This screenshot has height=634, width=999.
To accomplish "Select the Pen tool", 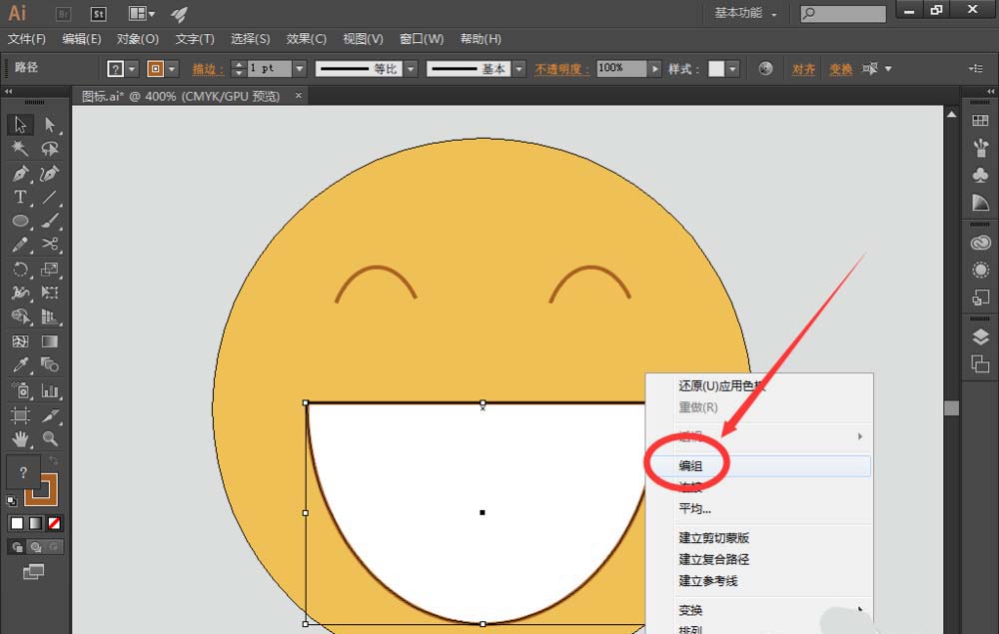I will click(x=20, y=173).
